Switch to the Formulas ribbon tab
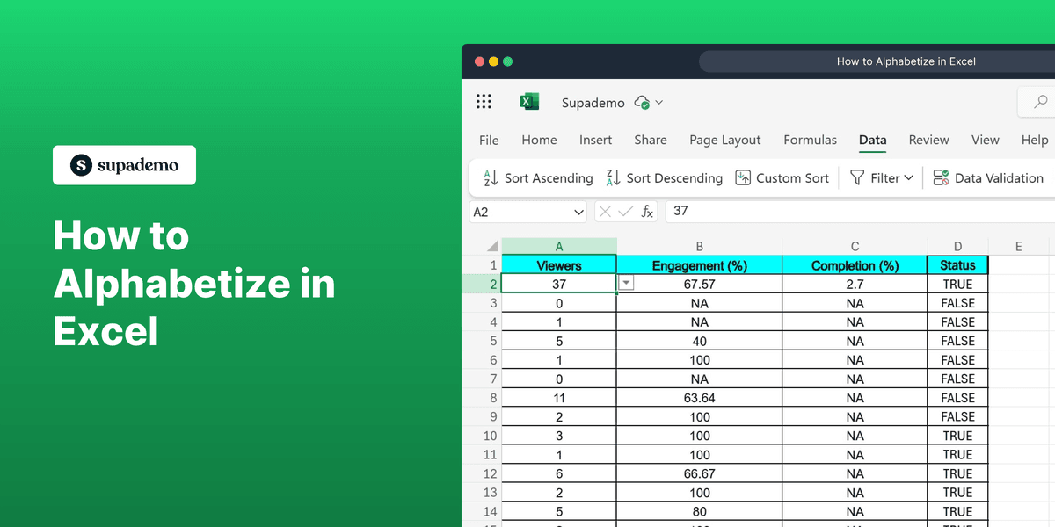 tap(810, 140)
